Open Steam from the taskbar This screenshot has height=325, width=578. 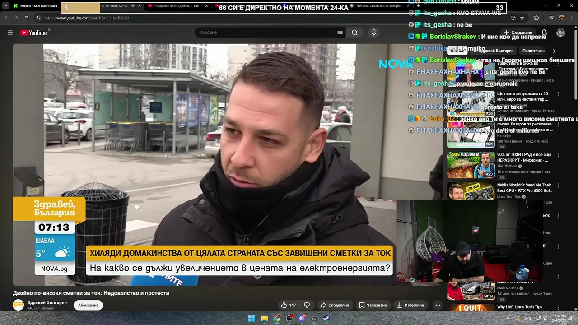coord(326,318)
